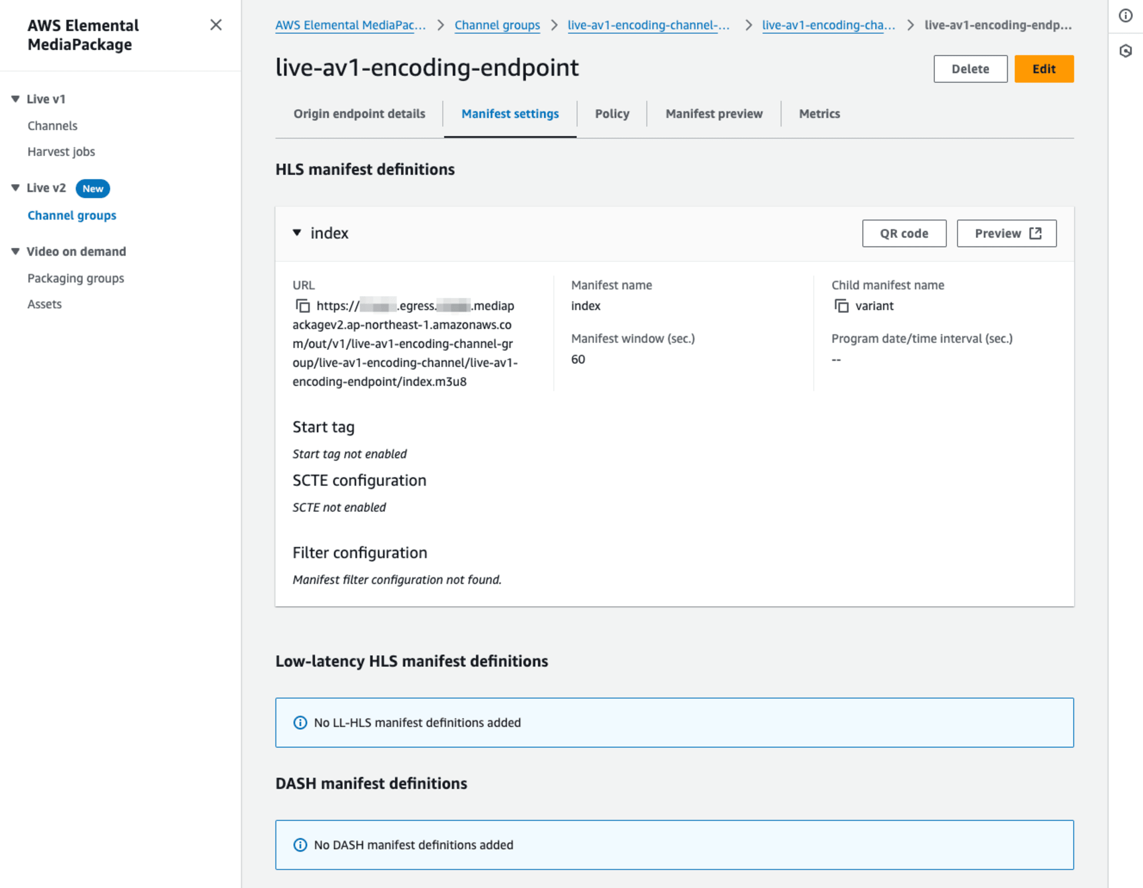Click the HLS manifest definitions heading
1143x888 pixels.
(365, 169)
